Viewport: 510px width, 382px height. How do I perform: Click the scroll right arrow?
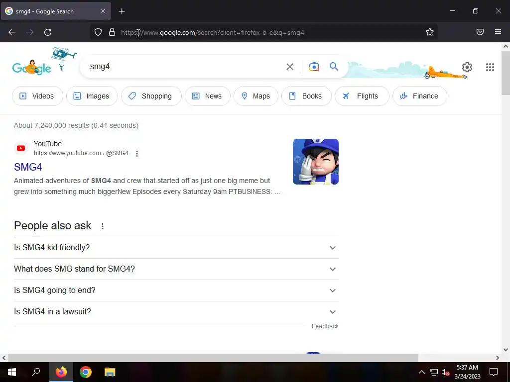tap(498, 358)
